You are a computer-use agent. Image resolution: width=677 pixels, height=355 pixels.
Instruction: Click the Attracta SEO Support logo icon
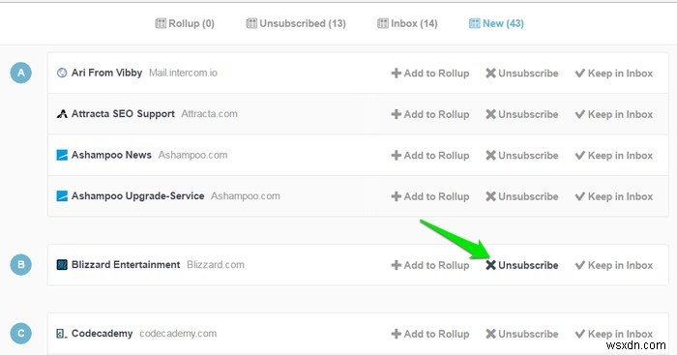62,113
